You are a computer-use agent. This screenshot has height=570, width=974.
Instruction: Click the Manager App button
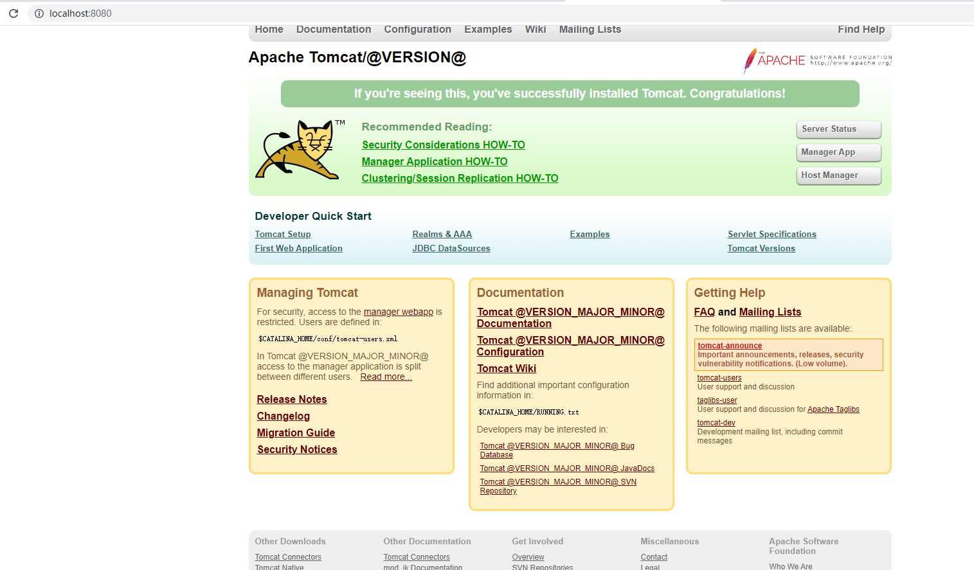coord(838,152)
